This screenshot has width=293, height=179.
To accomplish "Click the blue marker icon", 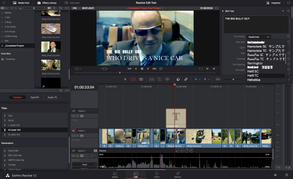I will point(205,79).
